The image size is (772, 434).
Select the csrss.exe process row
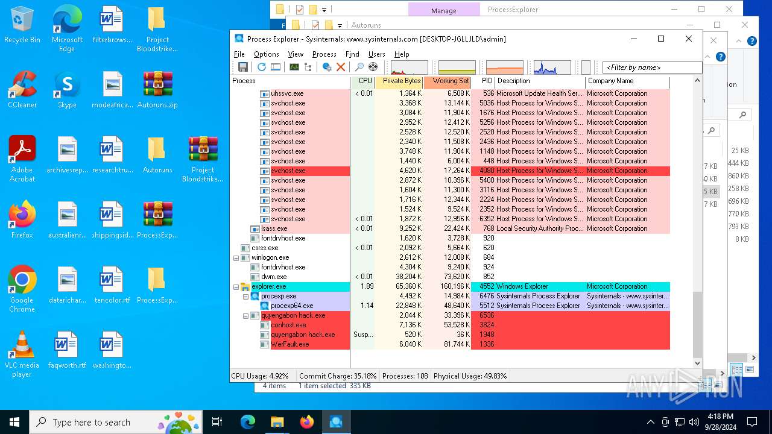[451, 248]
